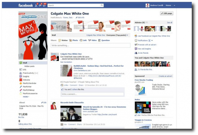Open the Notifications dropdown arrow in right panel

click(x=152, y=40)
